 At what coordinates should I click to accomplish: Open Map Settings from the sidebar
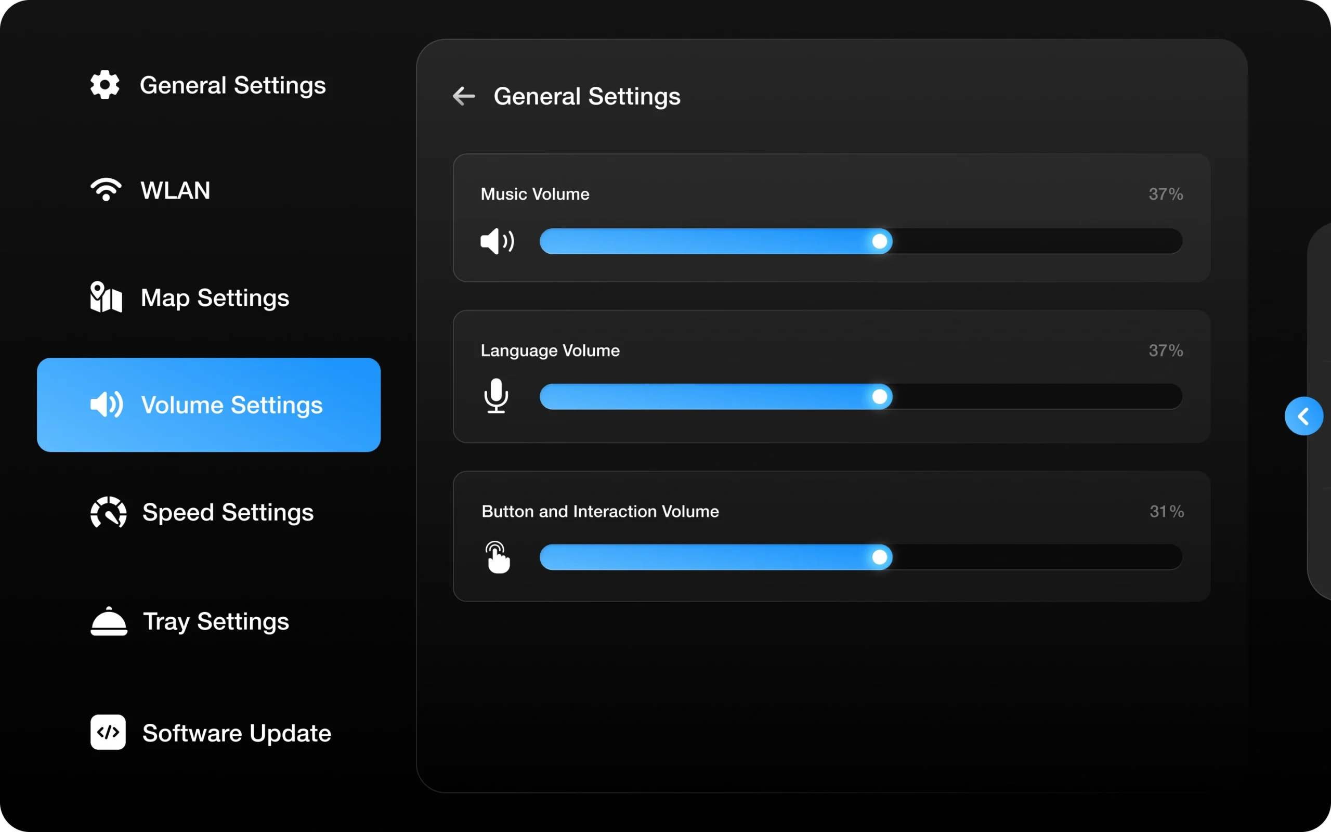(x=215, y=297)
